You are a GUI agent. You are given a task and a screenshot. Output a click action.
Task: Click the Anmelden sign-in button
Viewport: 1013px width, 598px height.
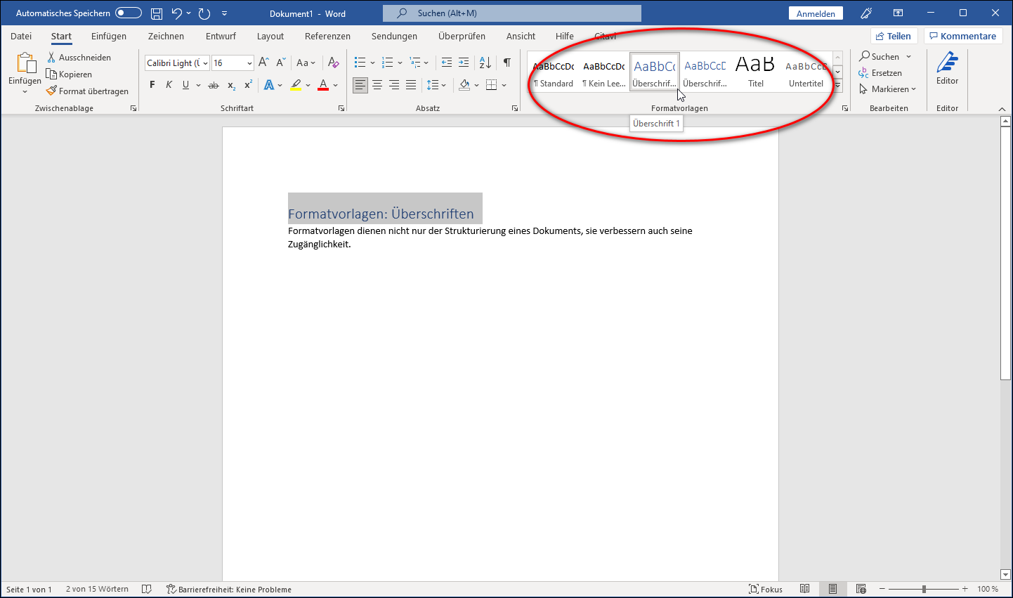(816, 13)
